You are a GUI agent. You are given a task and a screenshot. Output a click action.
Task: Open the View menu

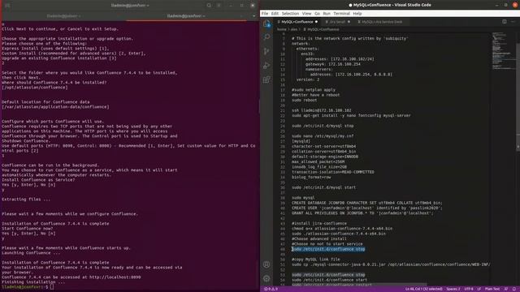tap(307, 14)
